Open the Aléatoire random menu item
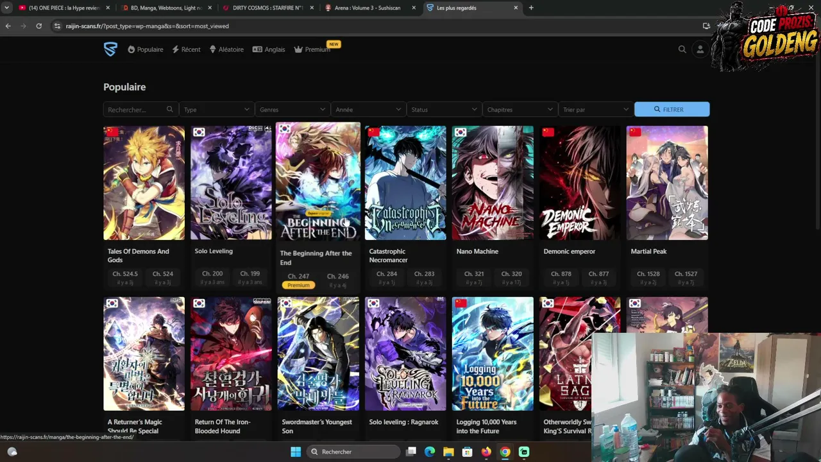821x462 pixels. [x=226, y=49]
